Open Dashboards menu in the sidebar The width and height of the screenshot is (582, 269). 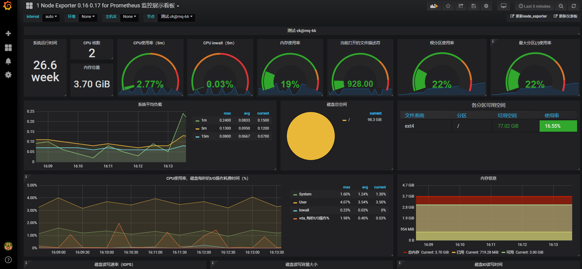pyautogui.click(x=8, y=47)
